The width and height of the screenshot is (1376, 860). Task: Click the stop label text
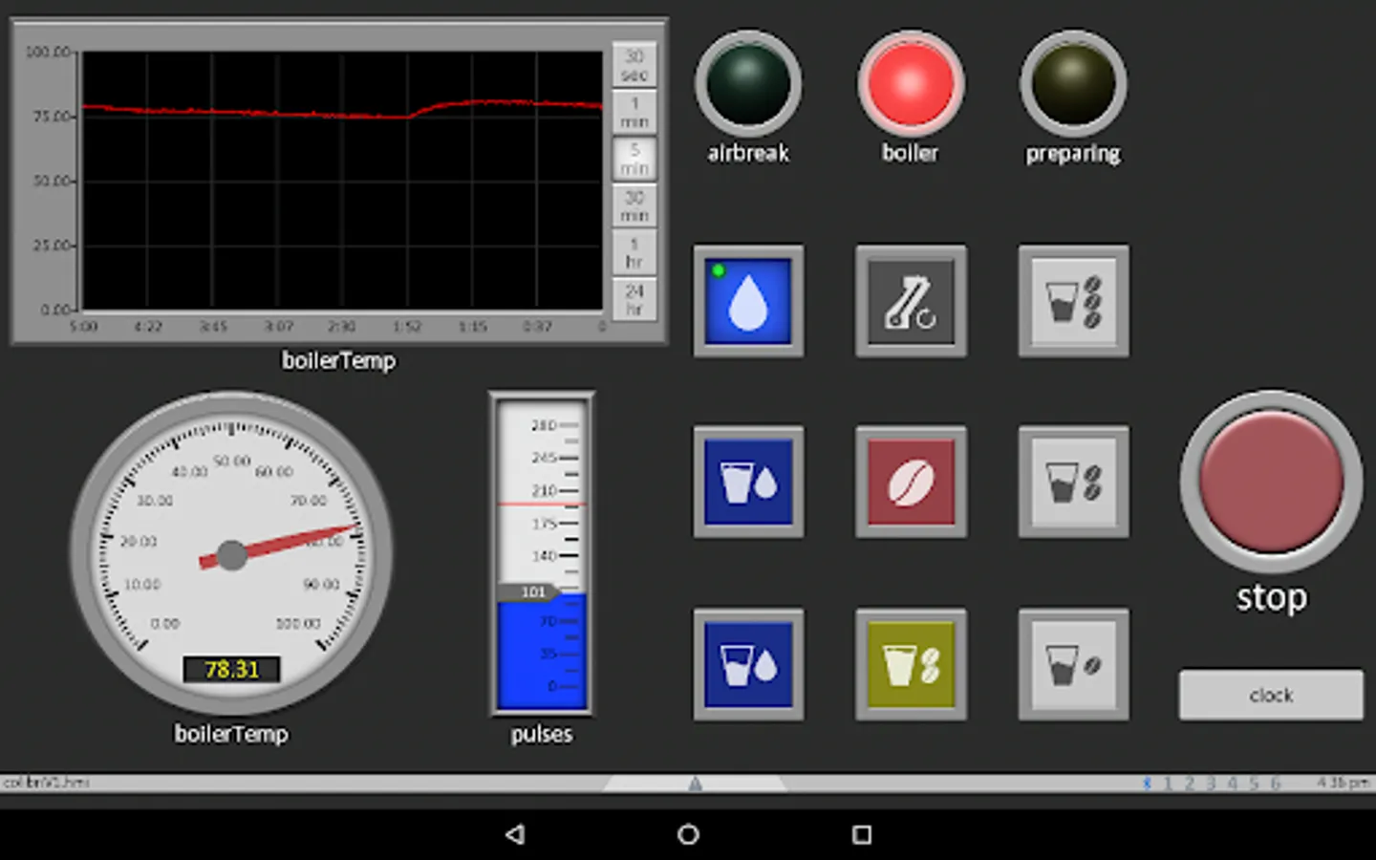(x=1272, y=597)
